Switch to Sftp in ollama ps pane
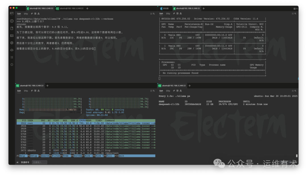 point(168,91)
